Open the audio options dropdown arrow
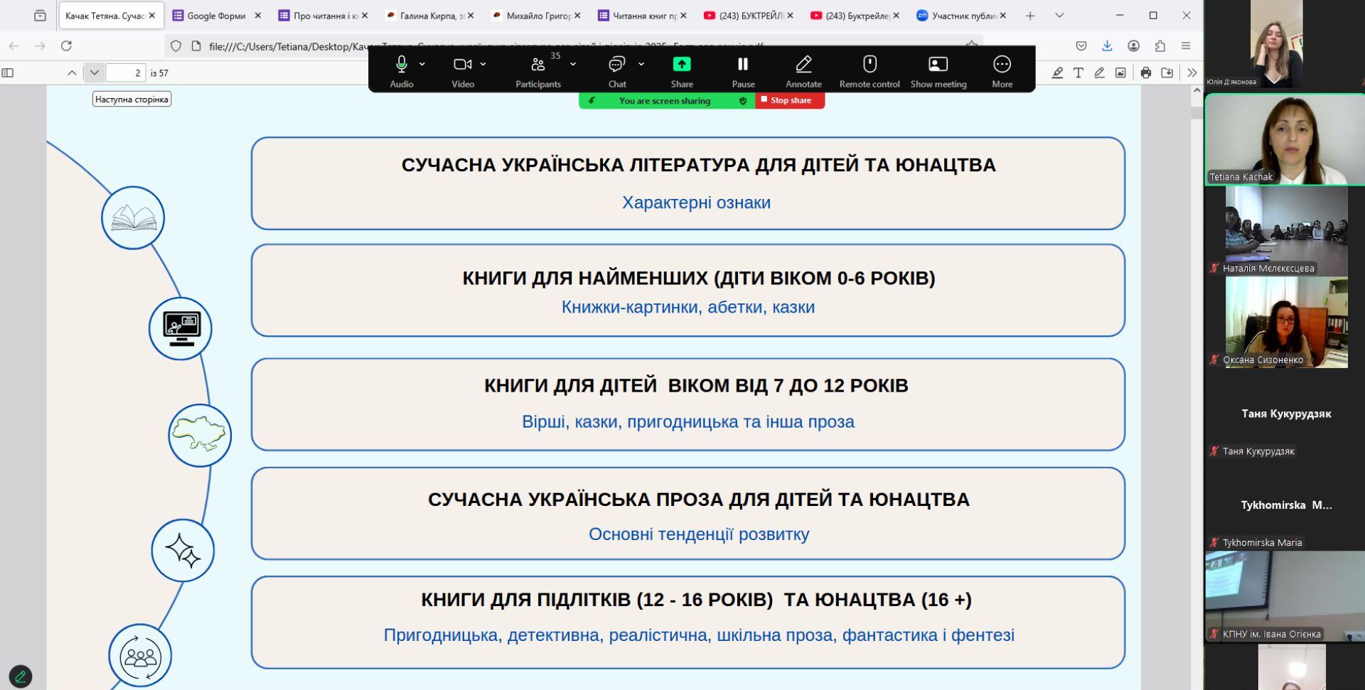Viewport: 1365px width, 690px height. pyautogui.click(x=422, y=65)
